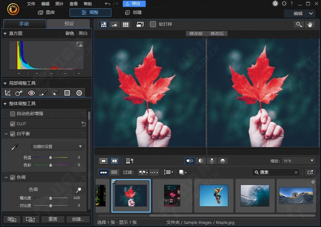Screen dimensions: 321x227
Task: Click the white balance eyedropper
Action: (x=14, y=147)
